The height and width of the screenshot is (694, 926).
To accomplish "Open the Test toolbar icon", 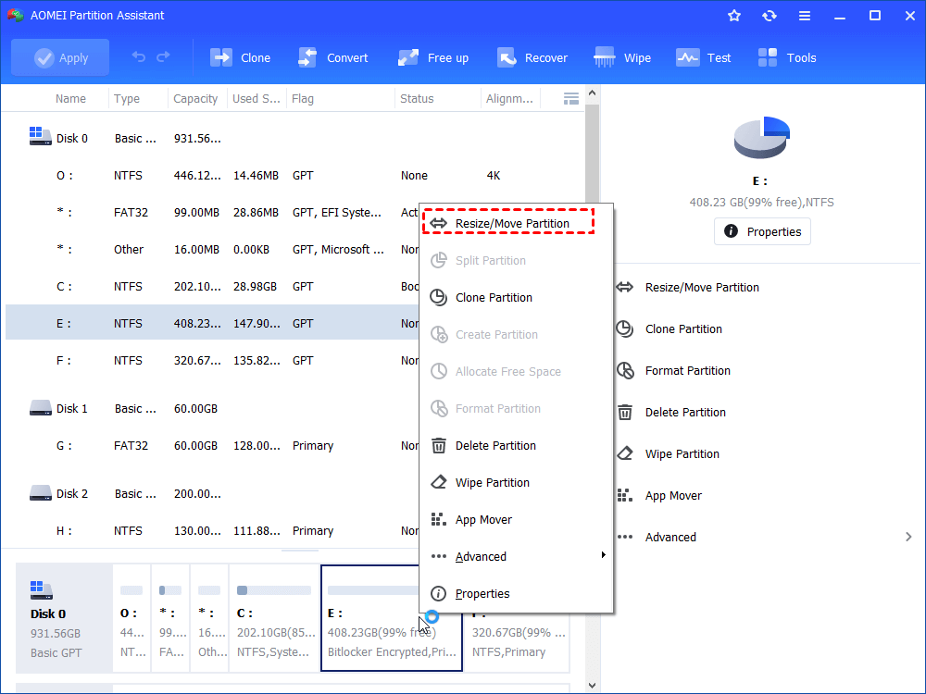I will click(687, 57).
